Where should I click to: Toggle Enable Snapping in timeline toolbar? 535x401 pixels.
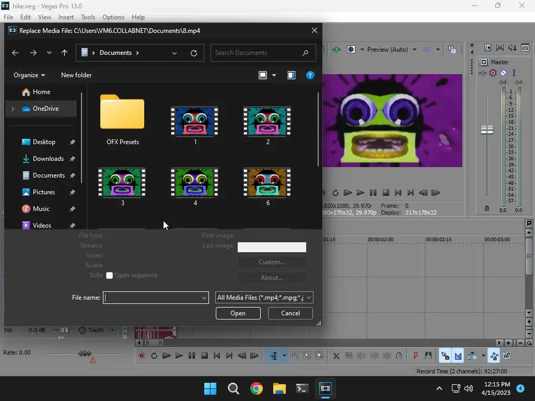[x=445, y=356]
